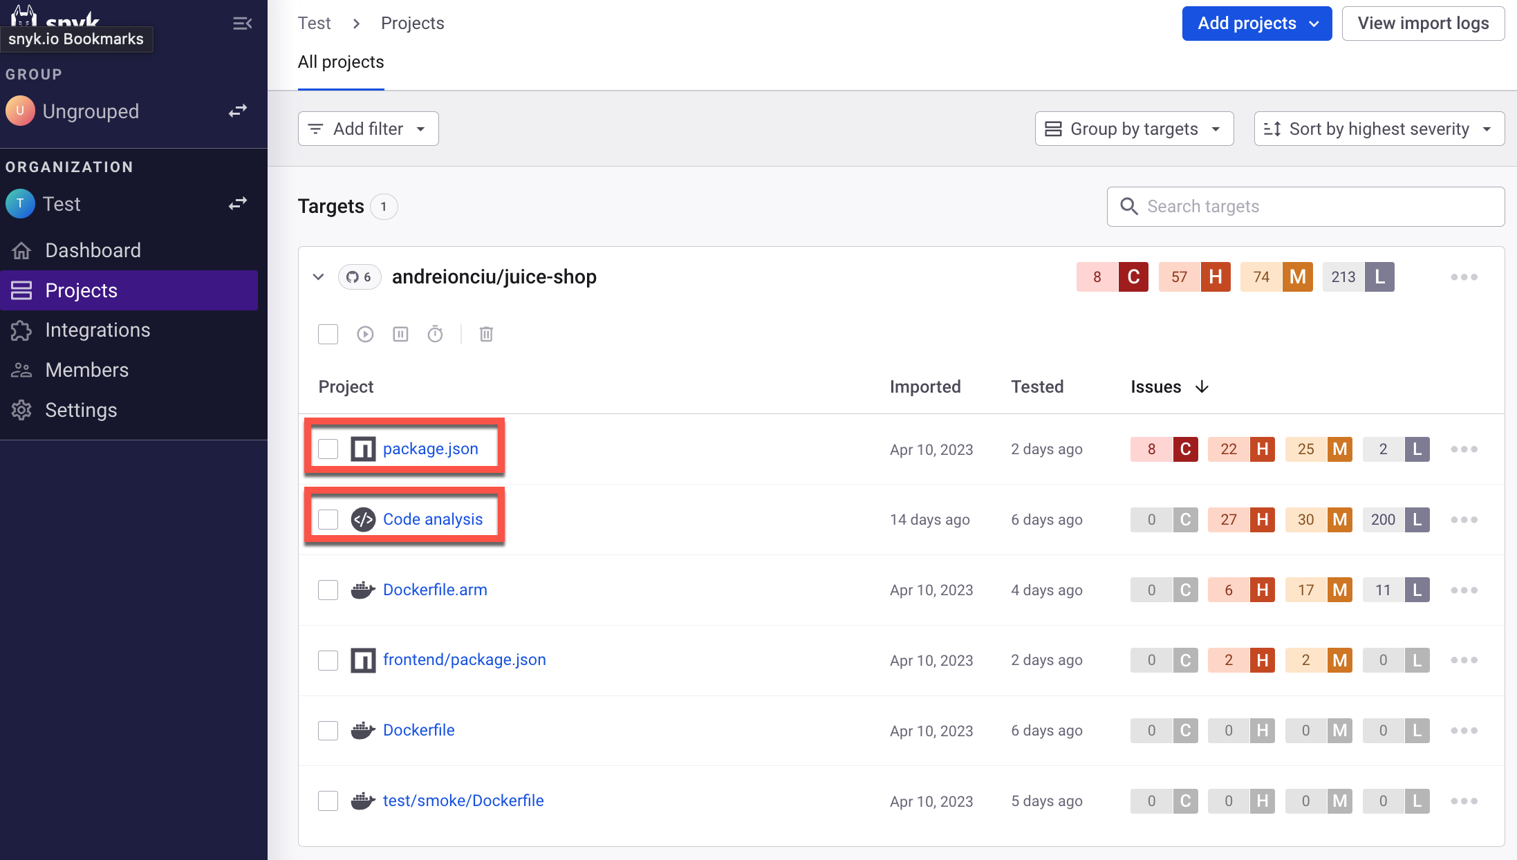This screenshot has height=860, width=1517.
Task: Collapse the andreionciu/juice-shop target chevron
Action: point(318,277)
